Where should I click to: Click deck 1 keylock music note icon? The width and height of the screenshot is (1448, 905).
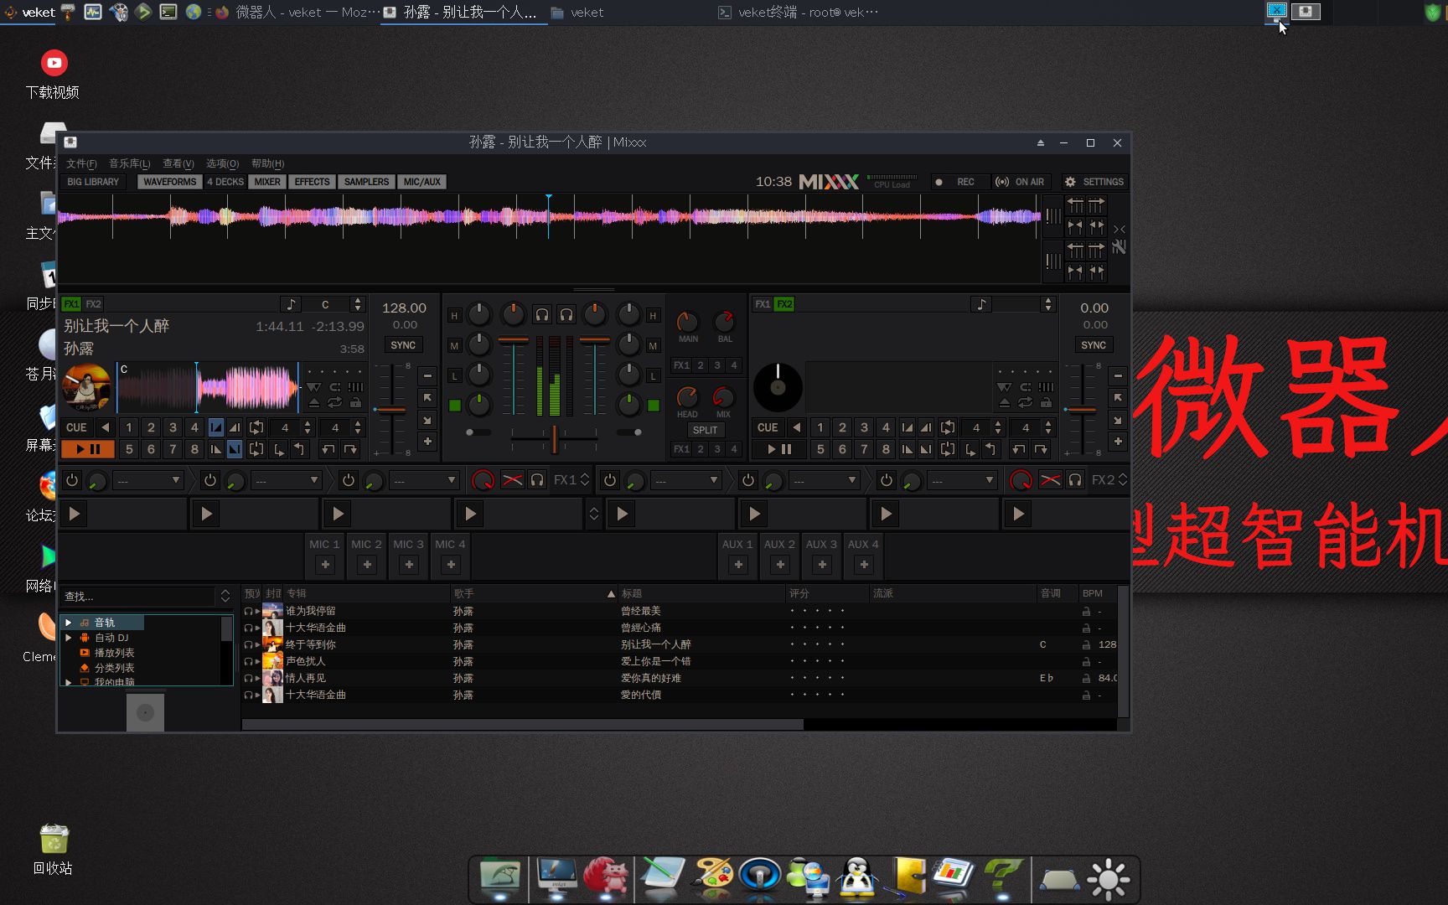290,304
